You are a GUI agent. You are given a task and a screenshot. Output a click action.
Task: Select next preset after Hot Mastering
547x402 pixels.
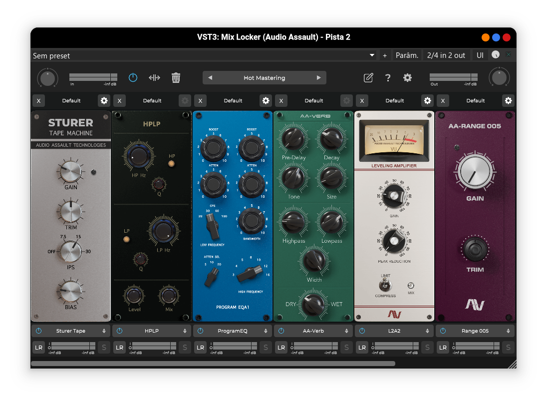[x=318, y=78]
